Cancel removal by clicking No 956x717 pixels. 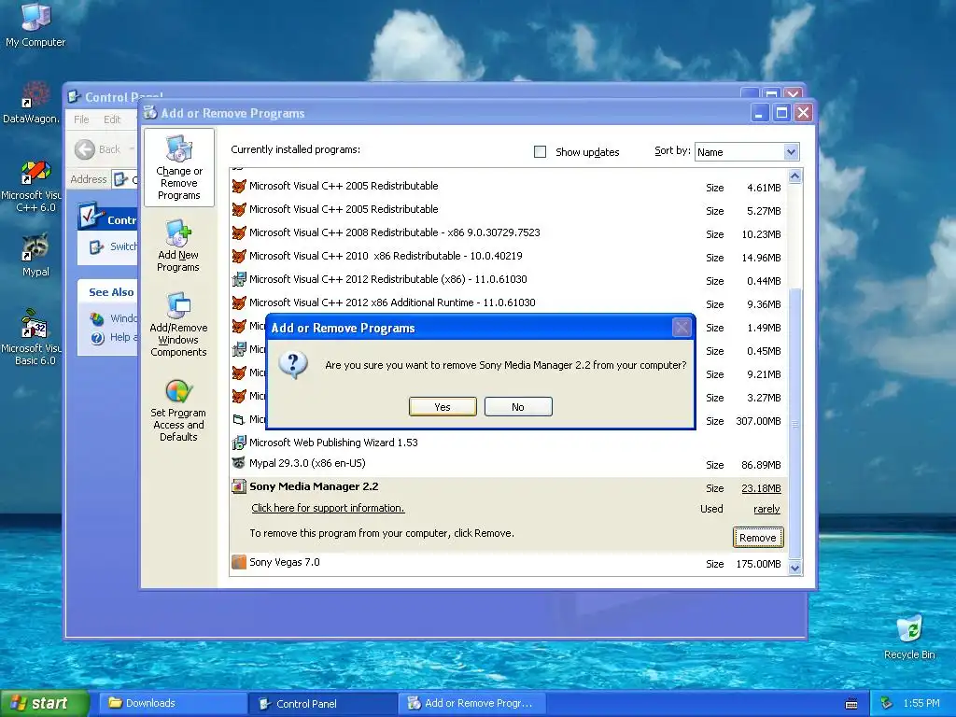coord(518,407)
